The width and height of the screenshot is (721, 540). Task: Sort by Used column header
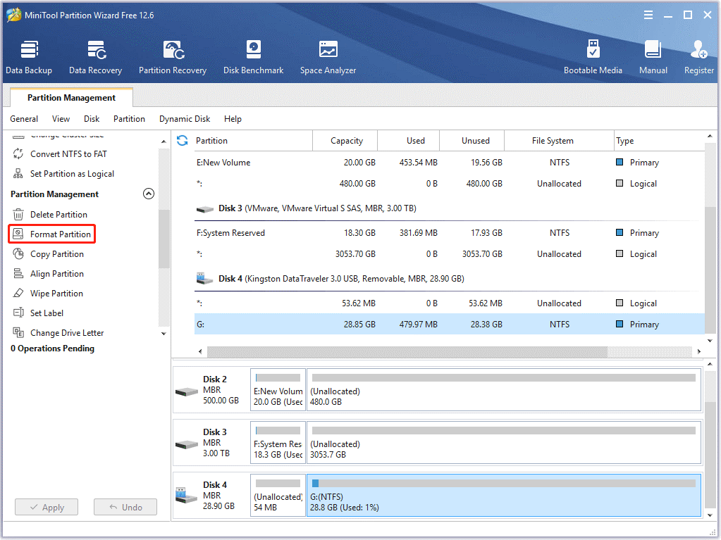[415, 141]
